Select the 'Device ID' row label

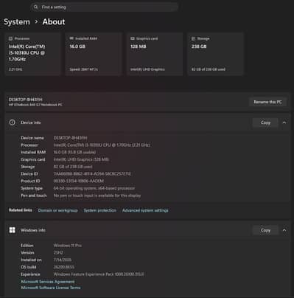pyautogui.click(x=29, y=174)
